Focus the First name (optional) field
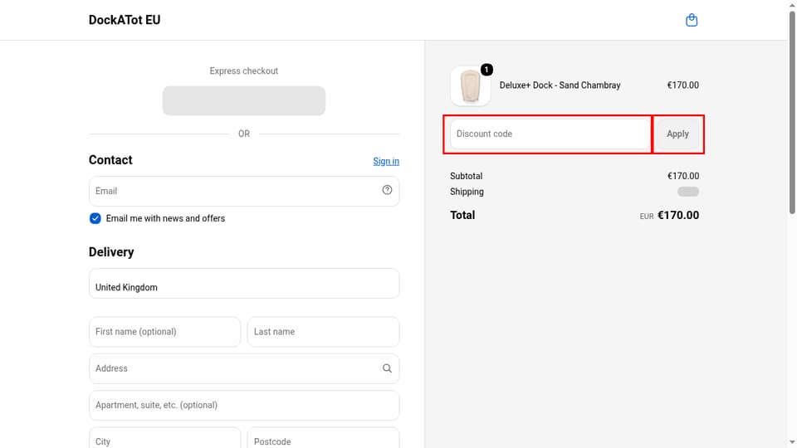The width and height of the screenshot is (797, 448). click(164, 332)
